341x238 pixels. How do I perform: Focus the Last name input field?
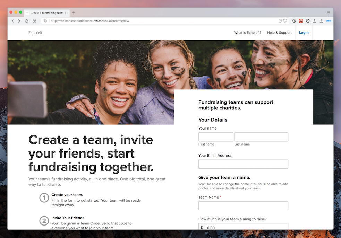[x=261, y=137]
